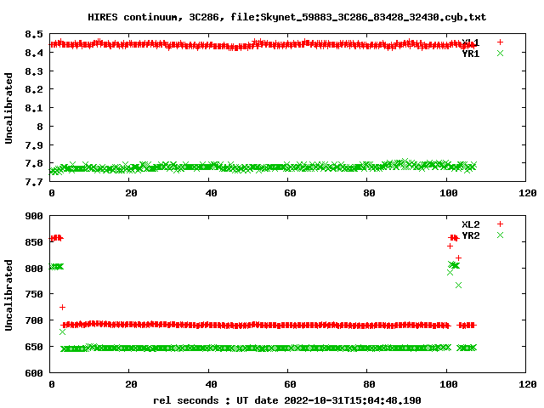The image size is (544, 408).
Task: Click the red plus marker beside XL1 legend
Action: [500, 42]
